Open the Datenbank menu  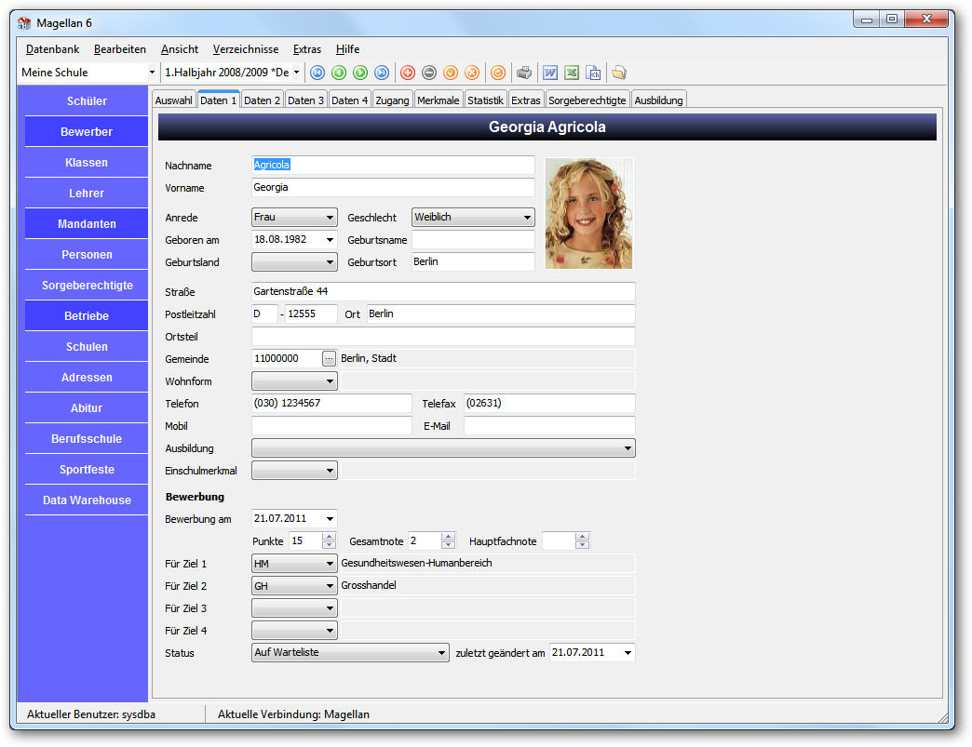click(x=53, y=49)
